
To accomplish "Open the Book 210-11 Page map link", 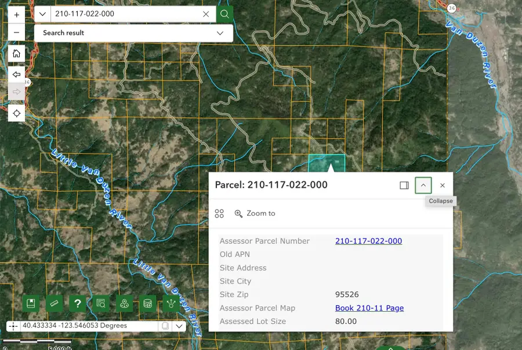I will (369, 308).
